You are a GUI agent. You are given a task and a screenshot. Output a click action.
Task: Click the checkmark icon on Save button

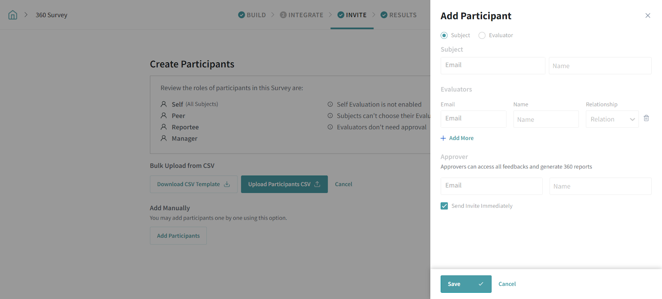(481, 284)
